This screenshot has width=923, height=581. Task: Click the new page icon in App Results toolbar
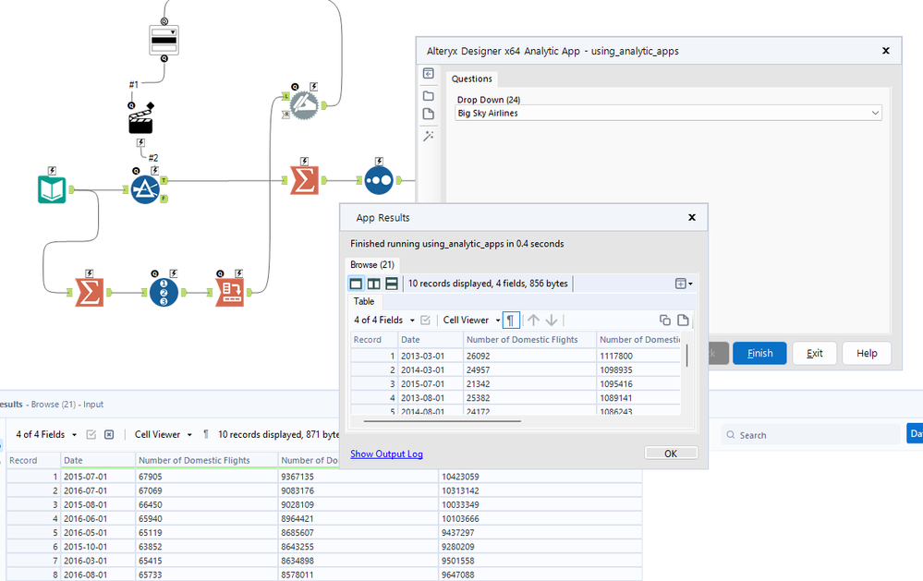pyautogui.click(x=683, y=321)
